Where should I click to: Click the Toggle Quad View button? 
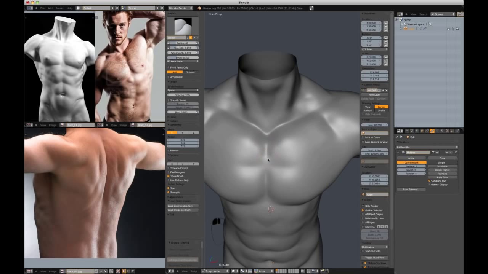[375, 258]
